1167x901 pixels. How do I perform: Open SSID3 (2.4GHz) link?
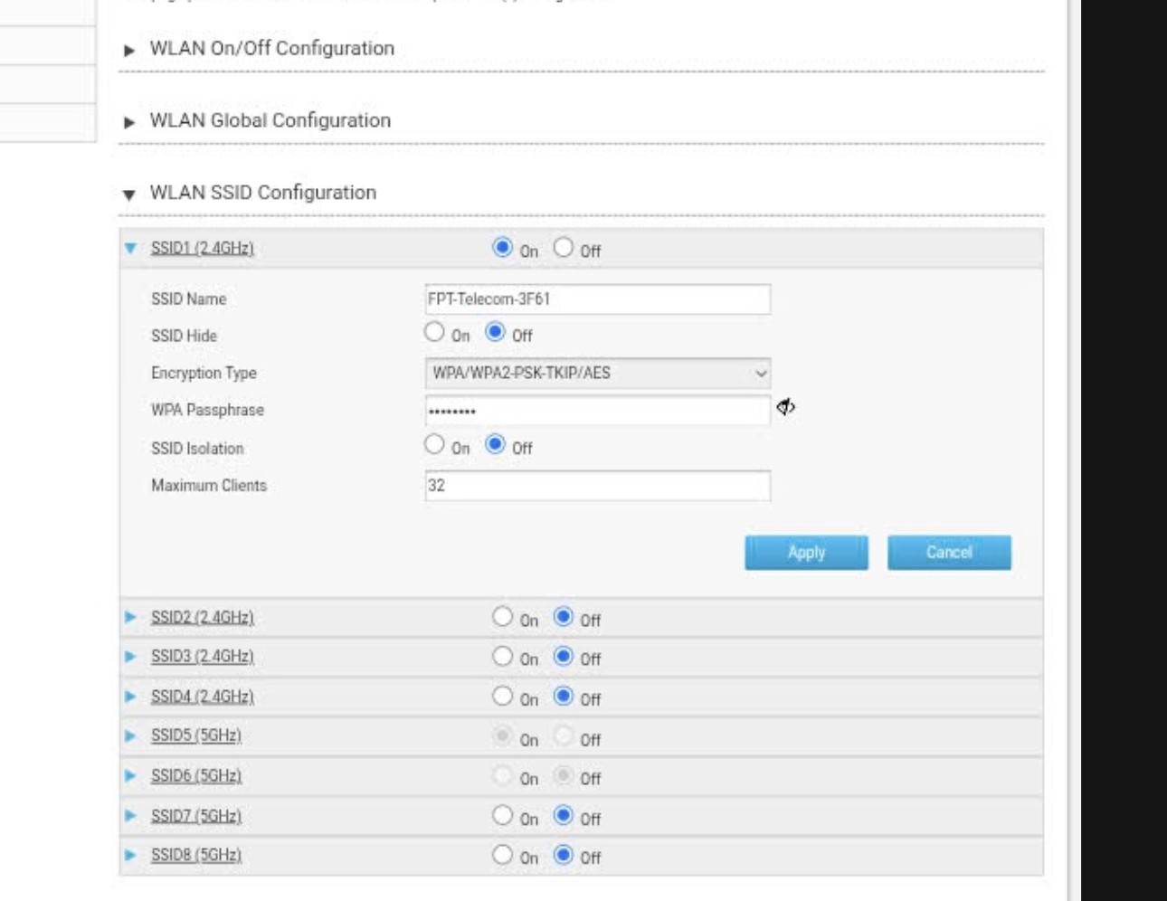[x=202, y=656]
